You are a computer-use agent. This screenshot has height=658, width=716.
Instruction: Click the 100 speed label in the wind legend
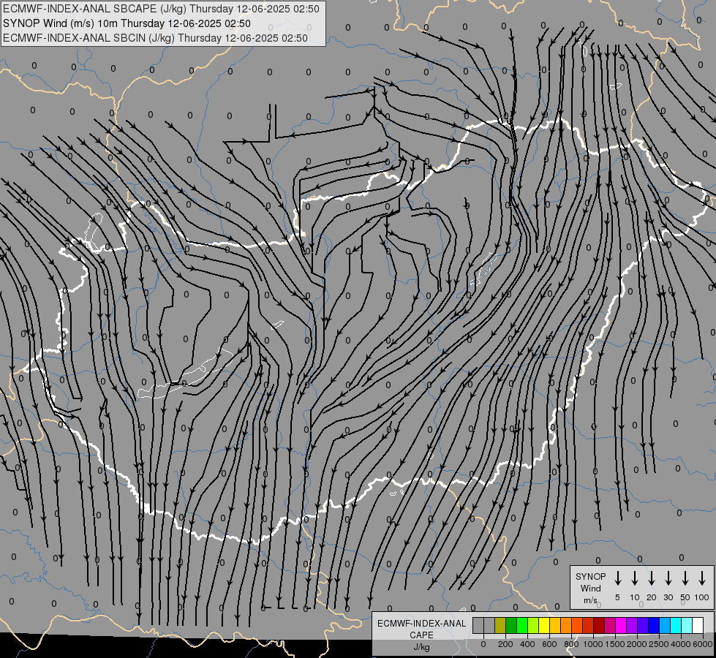[702, 597]
